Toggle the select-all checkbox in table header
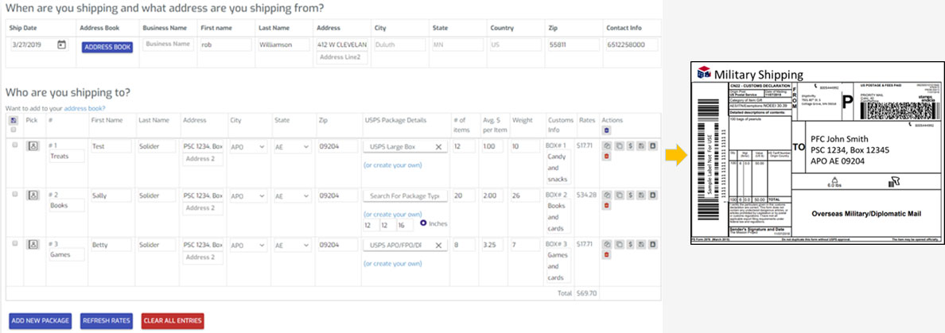This screenshot has height=333, width=945. point(14,130)
